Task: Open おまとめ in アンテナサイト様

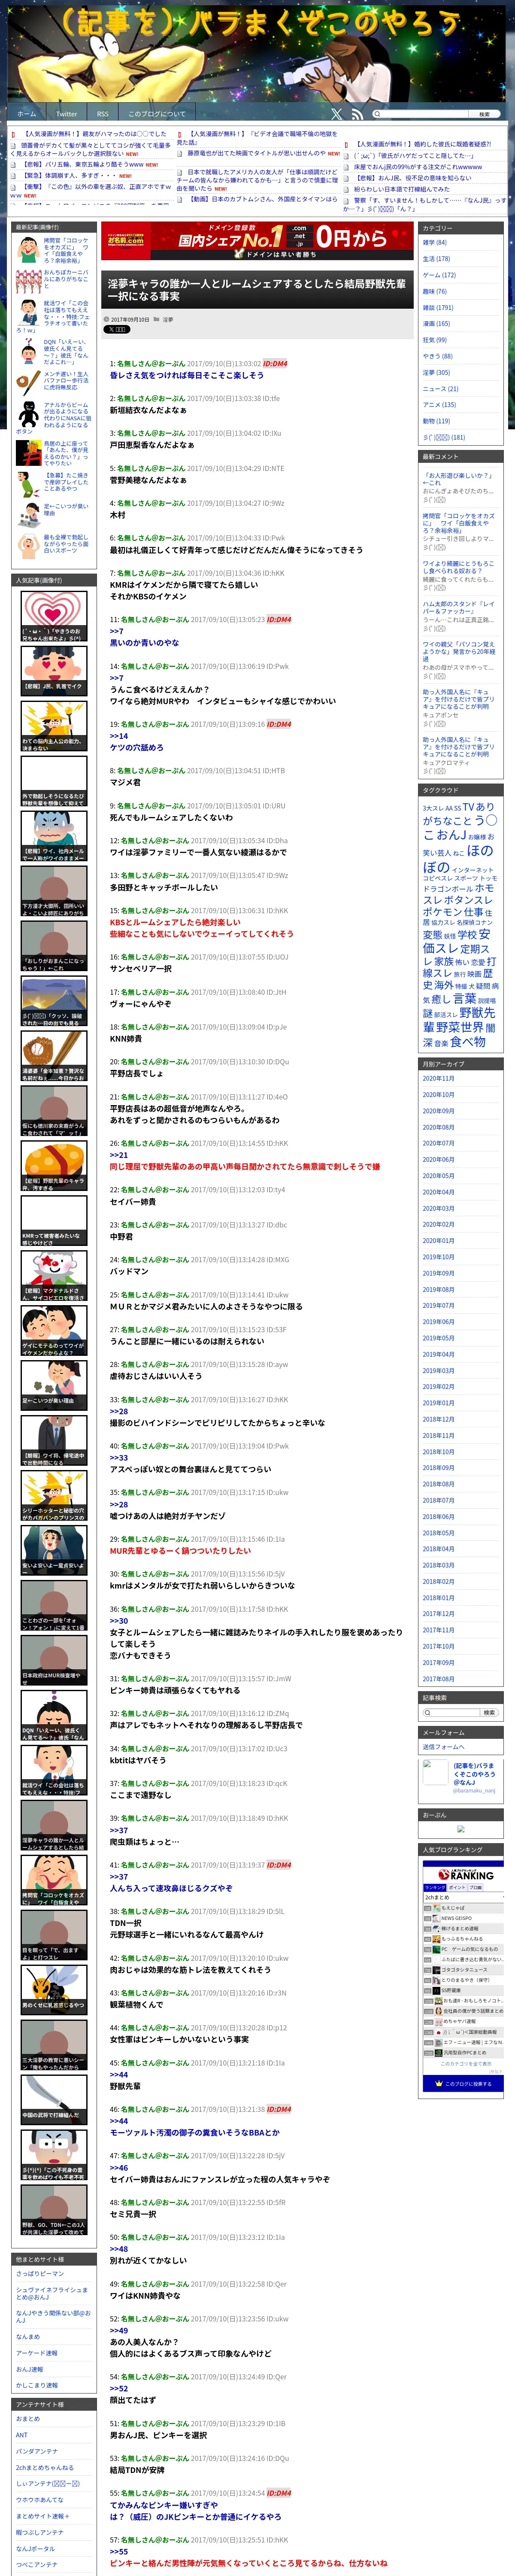Action: 28,2418
